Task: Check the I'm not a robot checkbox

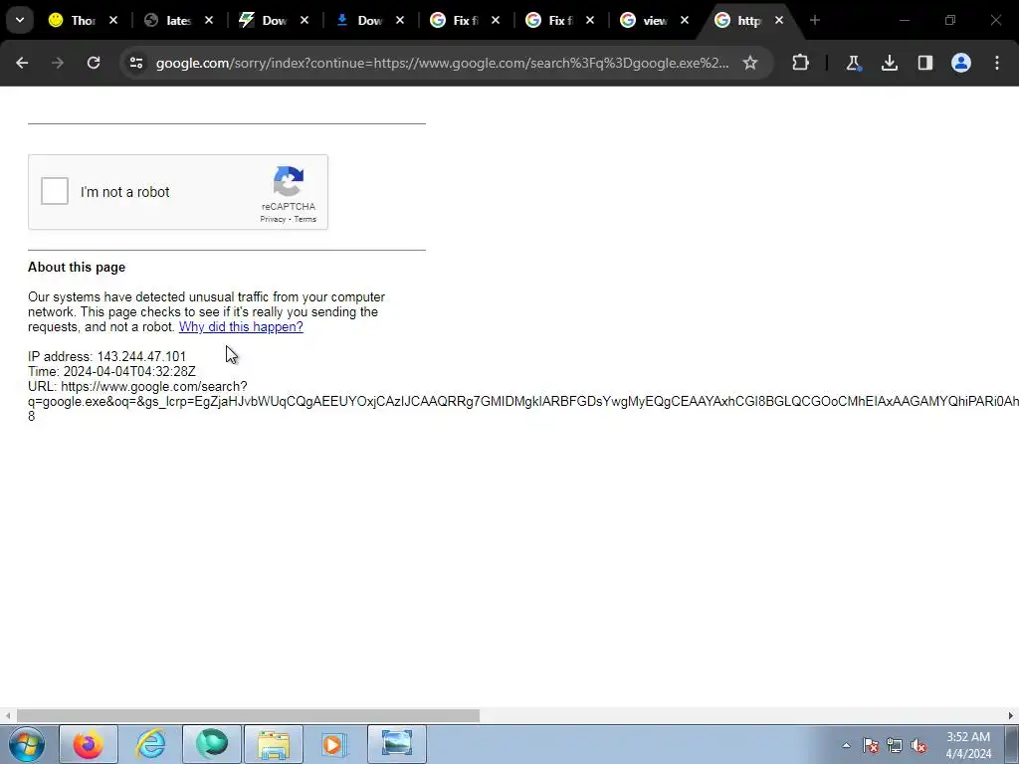Action: (x=55, y=192)
